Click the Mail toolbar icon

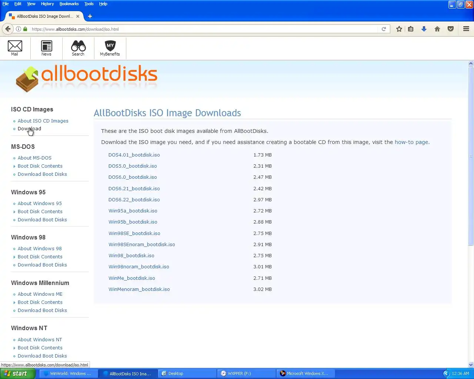15,48
